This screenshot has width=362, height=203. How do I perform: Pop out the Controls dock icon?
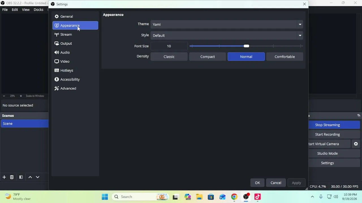point(359,116)
